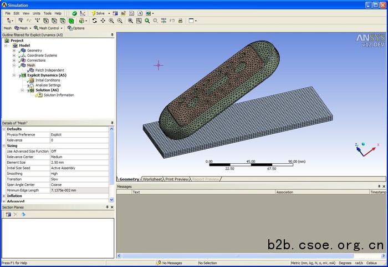
Task: Click the Zoom to Fit icon
Action: 147,21
